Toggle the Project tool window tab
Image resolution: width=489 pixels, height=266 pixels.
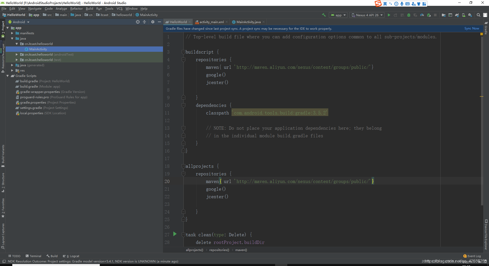coord(3,29)
